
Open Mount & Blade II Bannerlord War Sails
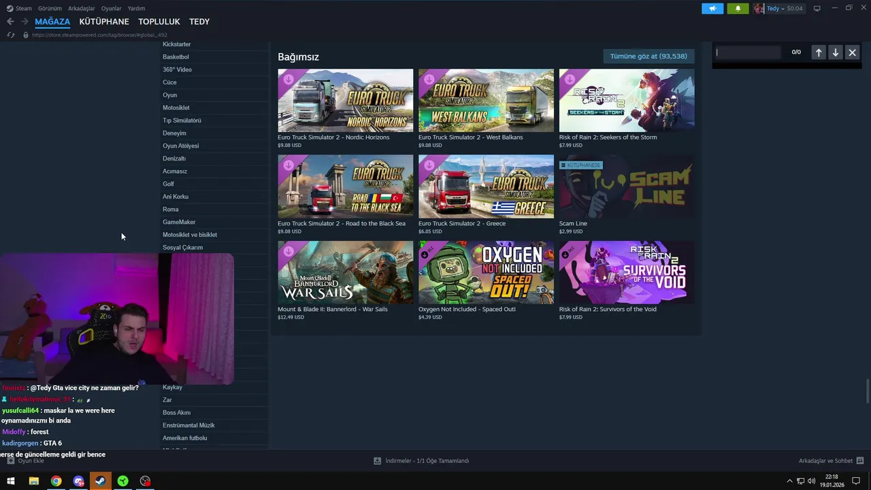pos(333,309)
